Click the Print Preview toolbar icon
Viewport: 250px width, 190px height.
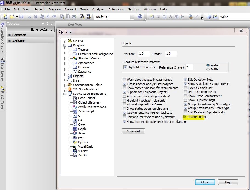coord(62,17)
